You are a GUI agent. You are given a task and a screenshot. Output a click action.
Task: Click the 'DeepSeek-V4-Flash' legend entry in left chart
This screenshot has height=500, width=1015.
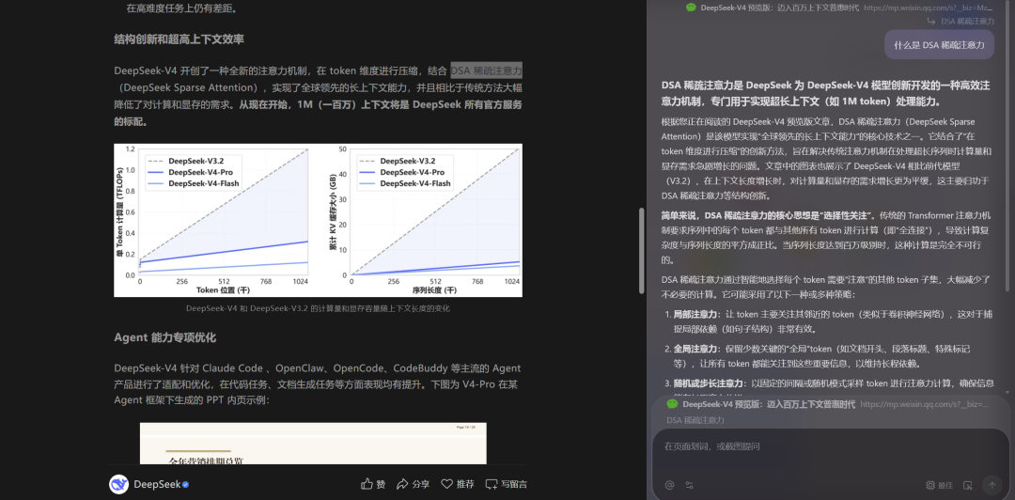coord(194,183)
